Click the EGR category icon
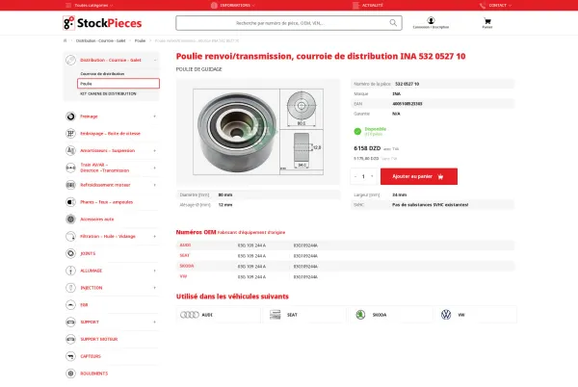 coord(70,305)
